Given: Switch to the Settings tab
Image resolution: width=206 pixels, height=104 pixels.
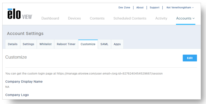Looking at the screenshot, I should pyautogui.click(x=28, y=44).
